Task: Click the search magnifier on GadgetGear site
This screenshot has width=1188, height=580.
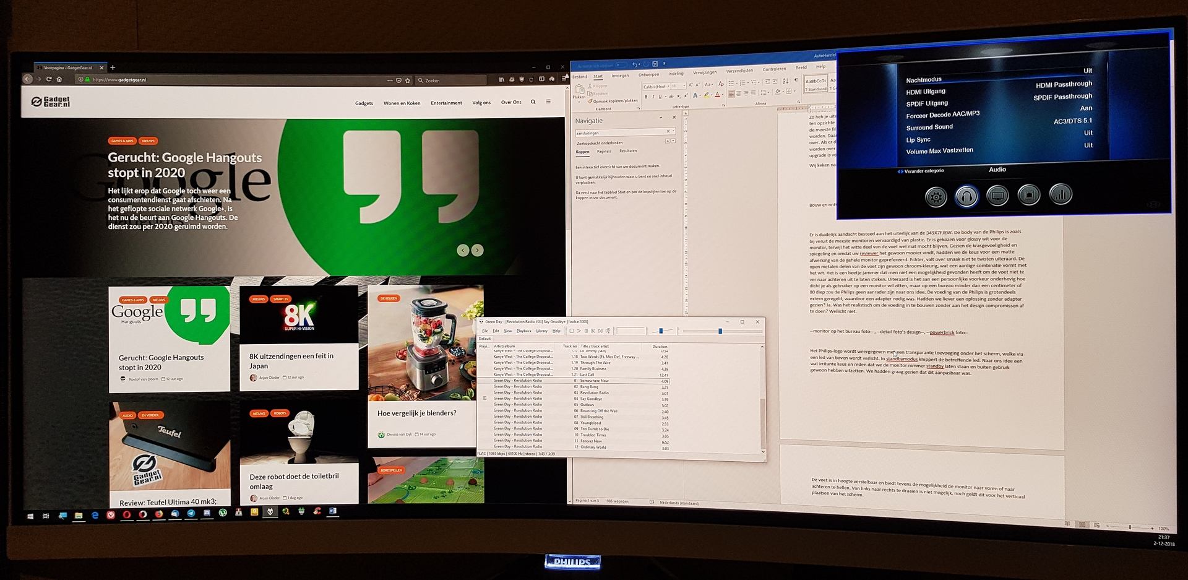Action: [533, 102]
